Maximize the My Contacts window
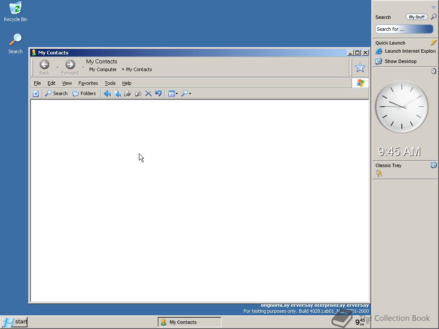The height and width of the screenshot is (329, 439). coord(358,53)
